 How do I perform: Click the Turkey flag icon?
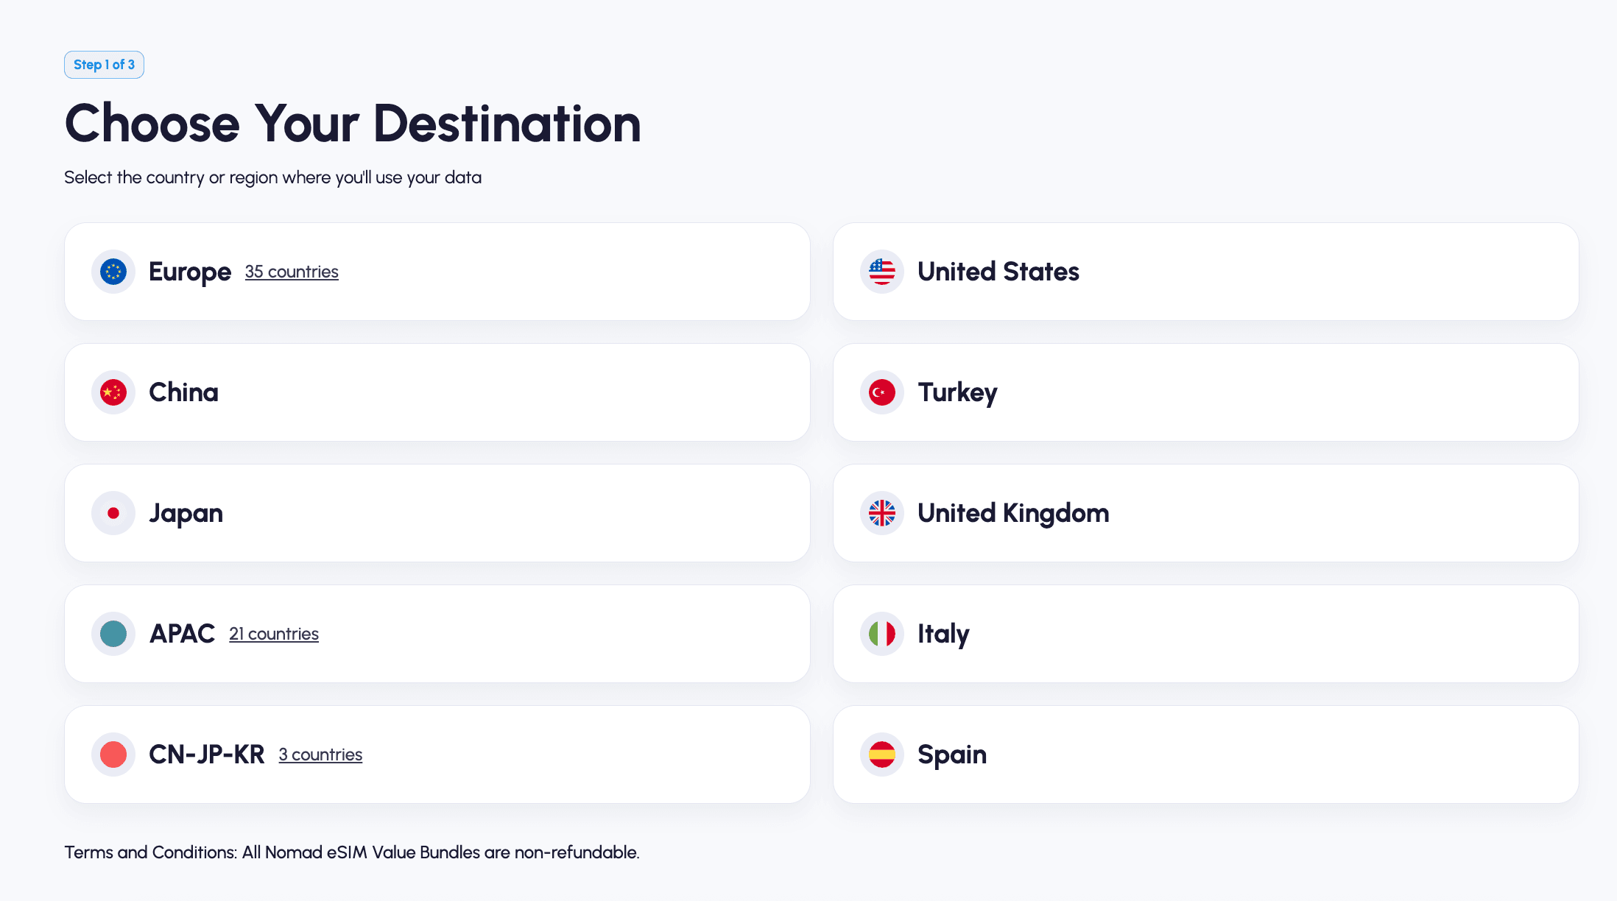pyautogui.click(x=882, y=392)
